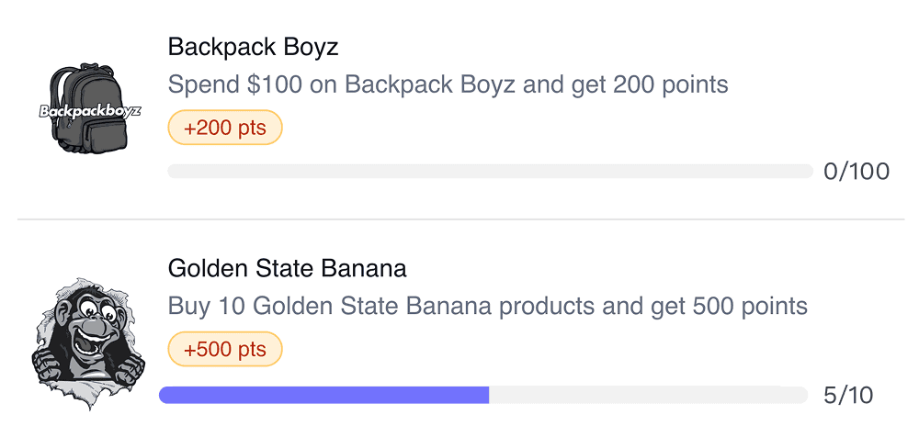
Task: Open the Golden State Banana challenge title
Action: pyautogui.click(x=287, y=269)
